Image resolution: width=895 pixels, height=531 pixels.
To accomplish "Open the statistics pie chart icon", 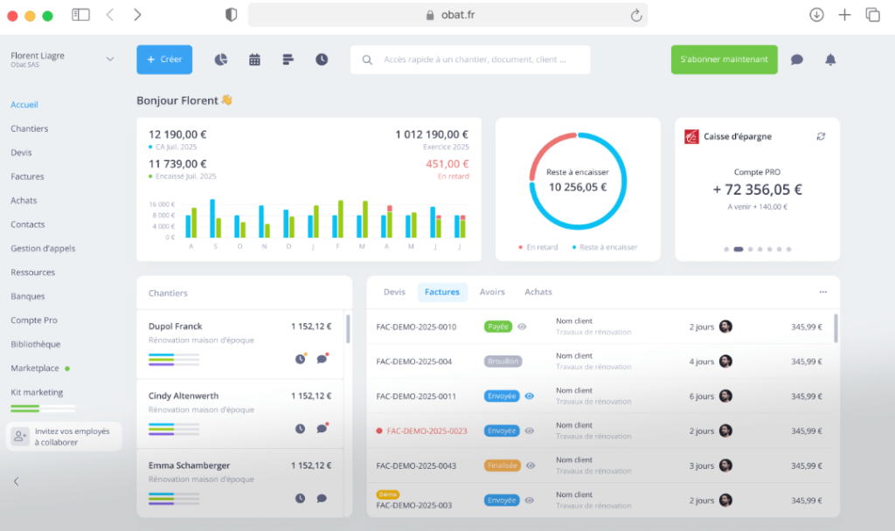I will pos(221,59).
